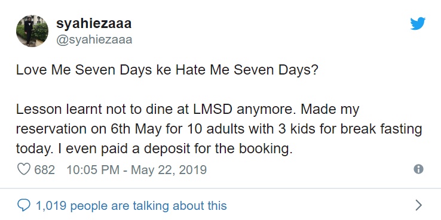
Task: Click the blue Twitter bird logo
Action: pos(418,24)
